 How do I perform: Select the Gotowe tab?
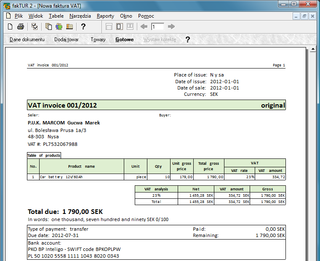(125, 40)
